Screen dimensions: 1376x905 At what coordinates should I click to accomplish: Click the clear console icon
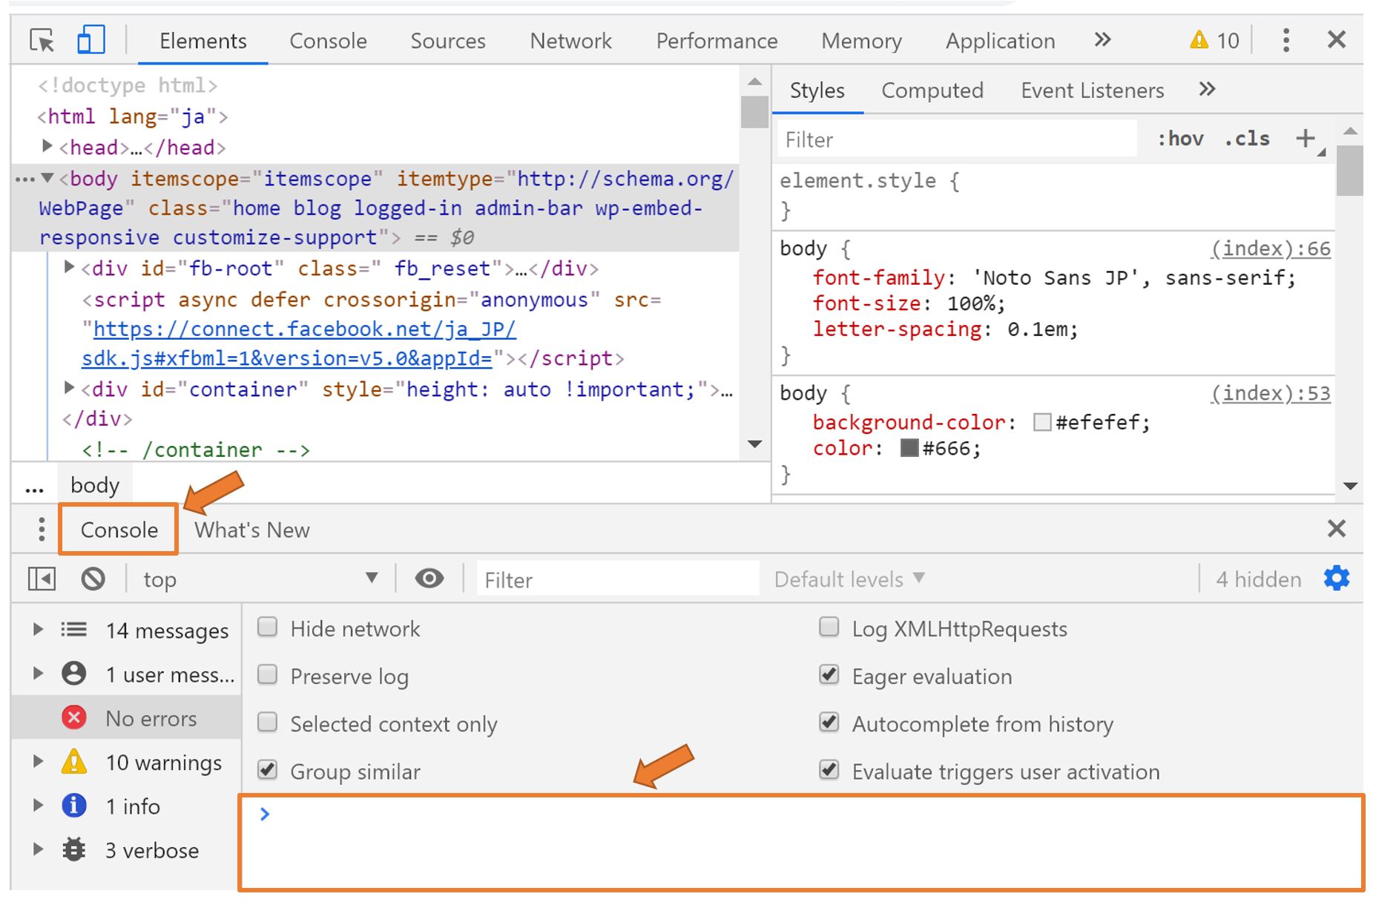[93, 579]
